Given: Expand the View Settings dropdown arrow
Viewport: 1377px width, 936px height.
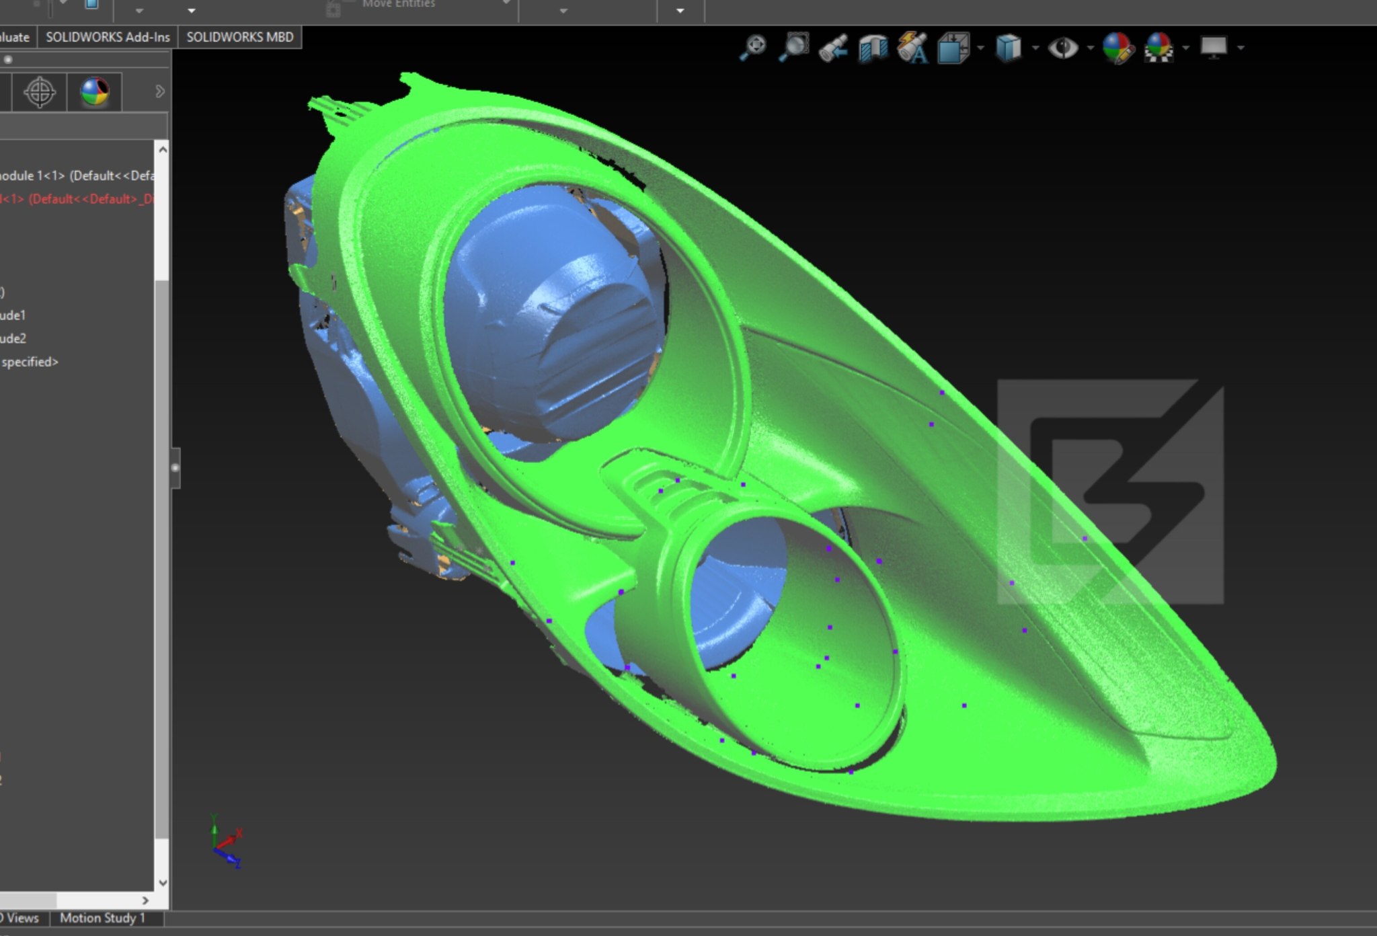Looking at the screenshot, I should (1241, 48).
